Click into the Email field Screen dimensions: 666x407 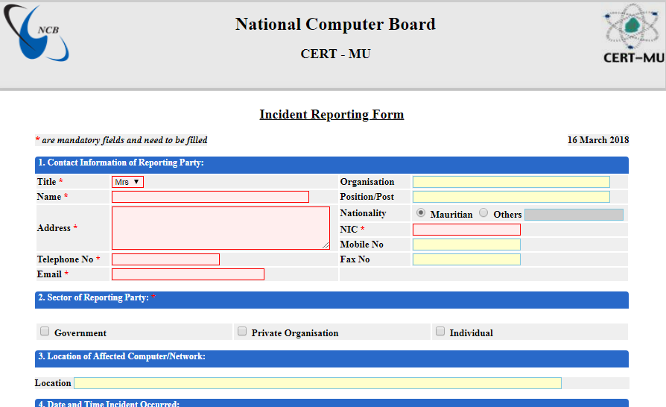[x=188, y=274]
